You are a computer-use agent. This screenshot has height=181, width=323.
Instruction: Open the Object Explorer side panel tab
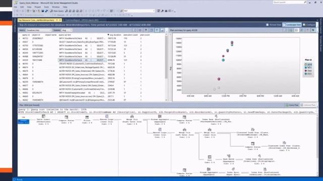15,25
